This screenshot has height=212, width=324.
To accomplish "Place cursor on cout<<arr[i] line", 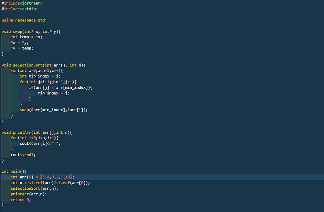I will (x=40, y=143).
